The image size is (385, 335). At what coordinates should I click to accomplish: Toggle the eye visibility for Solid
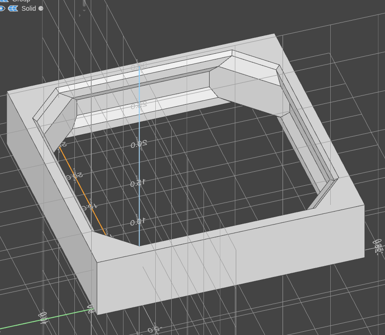[x=2, y=8]
